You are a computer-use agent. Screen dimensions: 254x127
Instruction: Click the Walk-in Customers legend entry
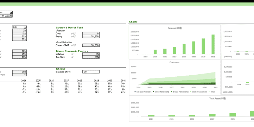[x=198, y=92]
